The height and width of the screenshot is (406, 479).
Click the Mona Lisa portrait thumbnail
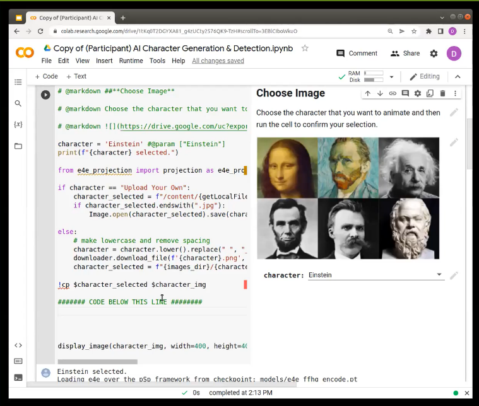[x=287, y=168]
